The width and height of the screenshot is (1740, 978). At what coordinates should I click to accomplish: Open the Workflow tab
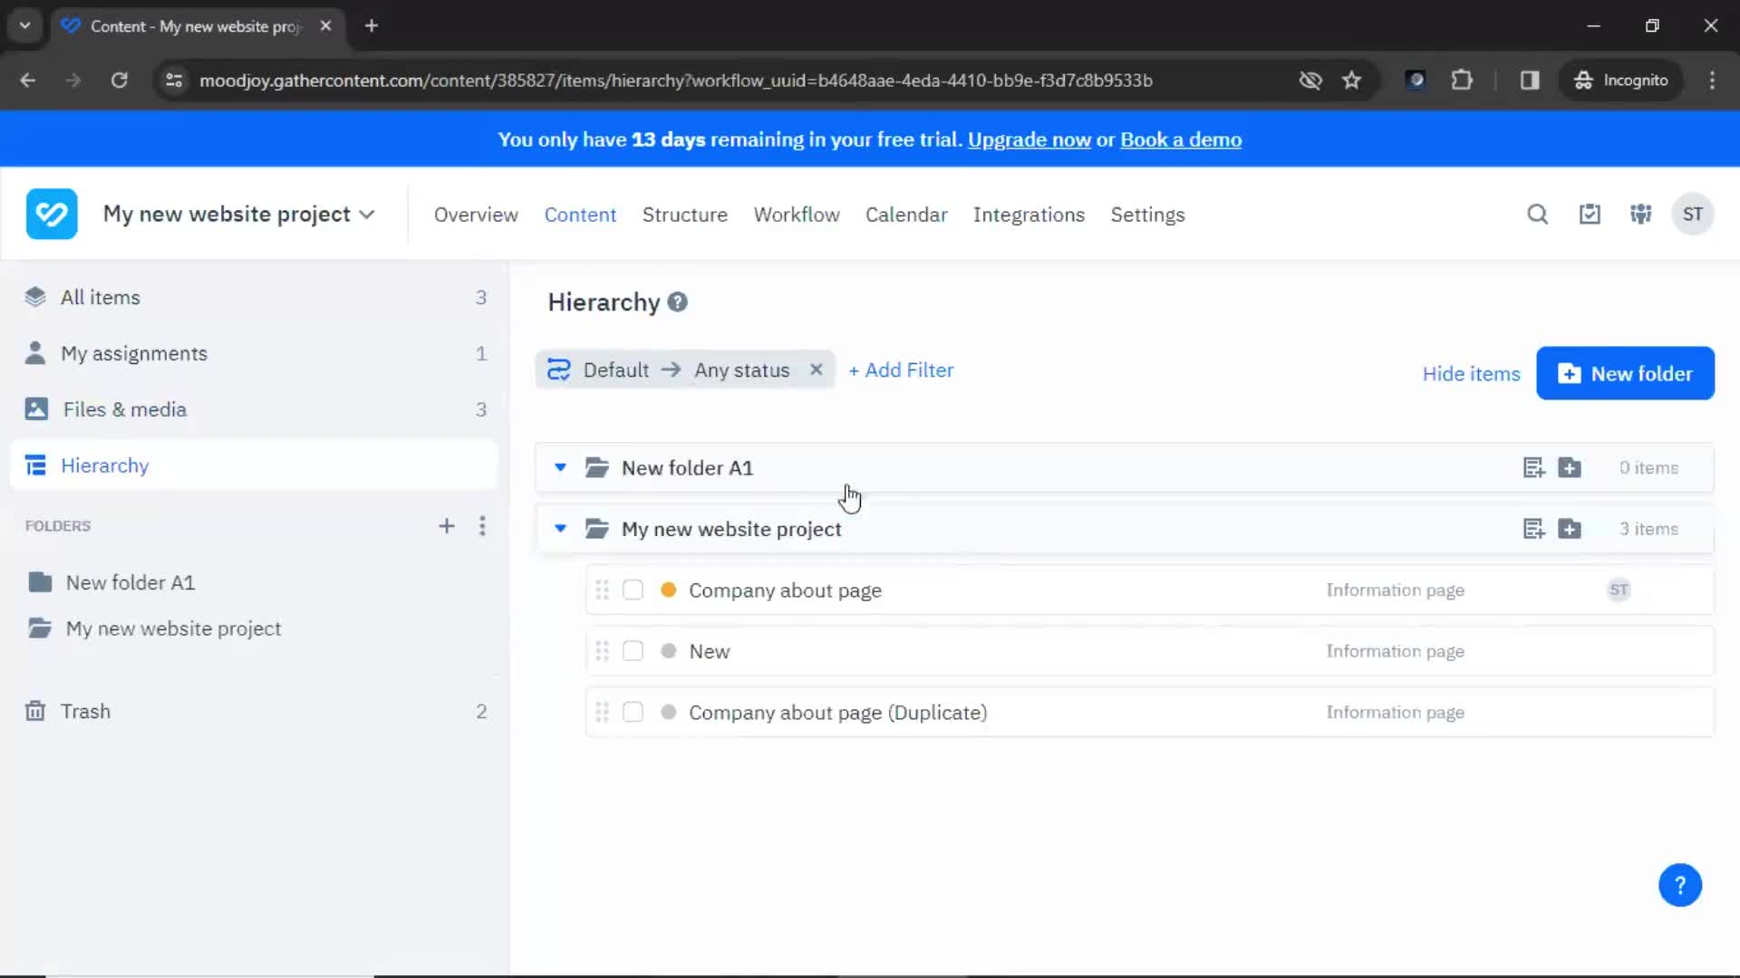click(797, 216)
